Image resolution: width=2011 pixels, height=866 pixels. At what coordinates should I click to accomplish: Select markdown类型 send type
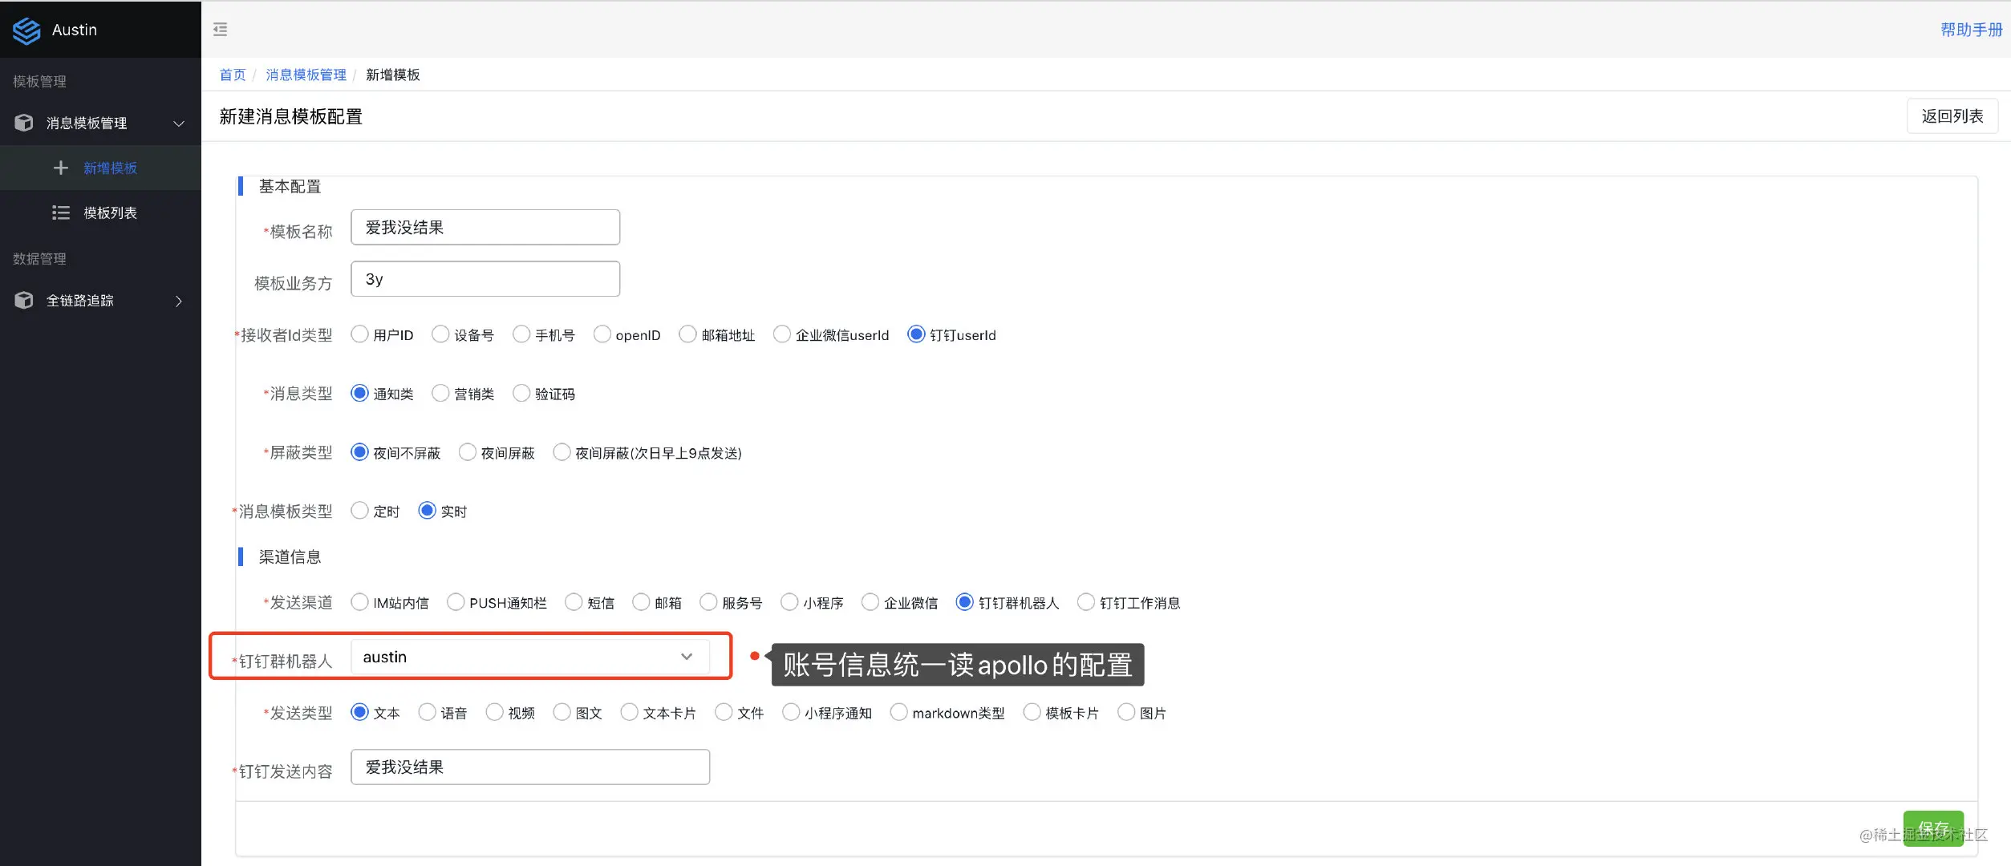point(899,712)
